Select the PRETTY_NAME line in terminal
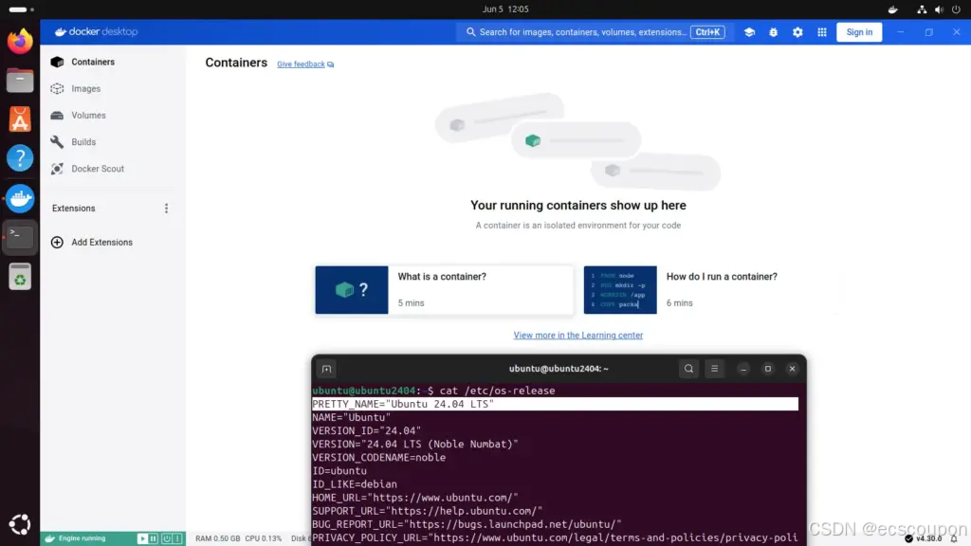 [555, 404]
